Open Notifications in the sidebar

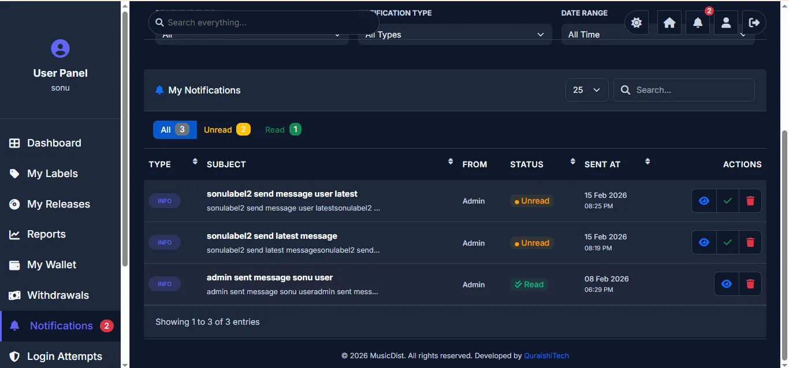[60, 326]
